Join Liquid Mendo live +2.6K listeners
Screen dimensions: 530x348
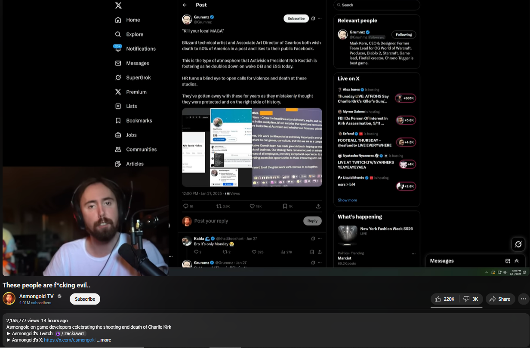point(406,186)
